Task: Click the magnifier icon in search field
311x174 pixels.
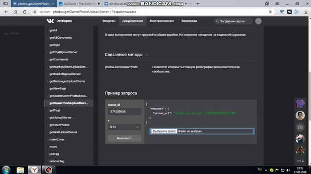Action: [217, 21]
